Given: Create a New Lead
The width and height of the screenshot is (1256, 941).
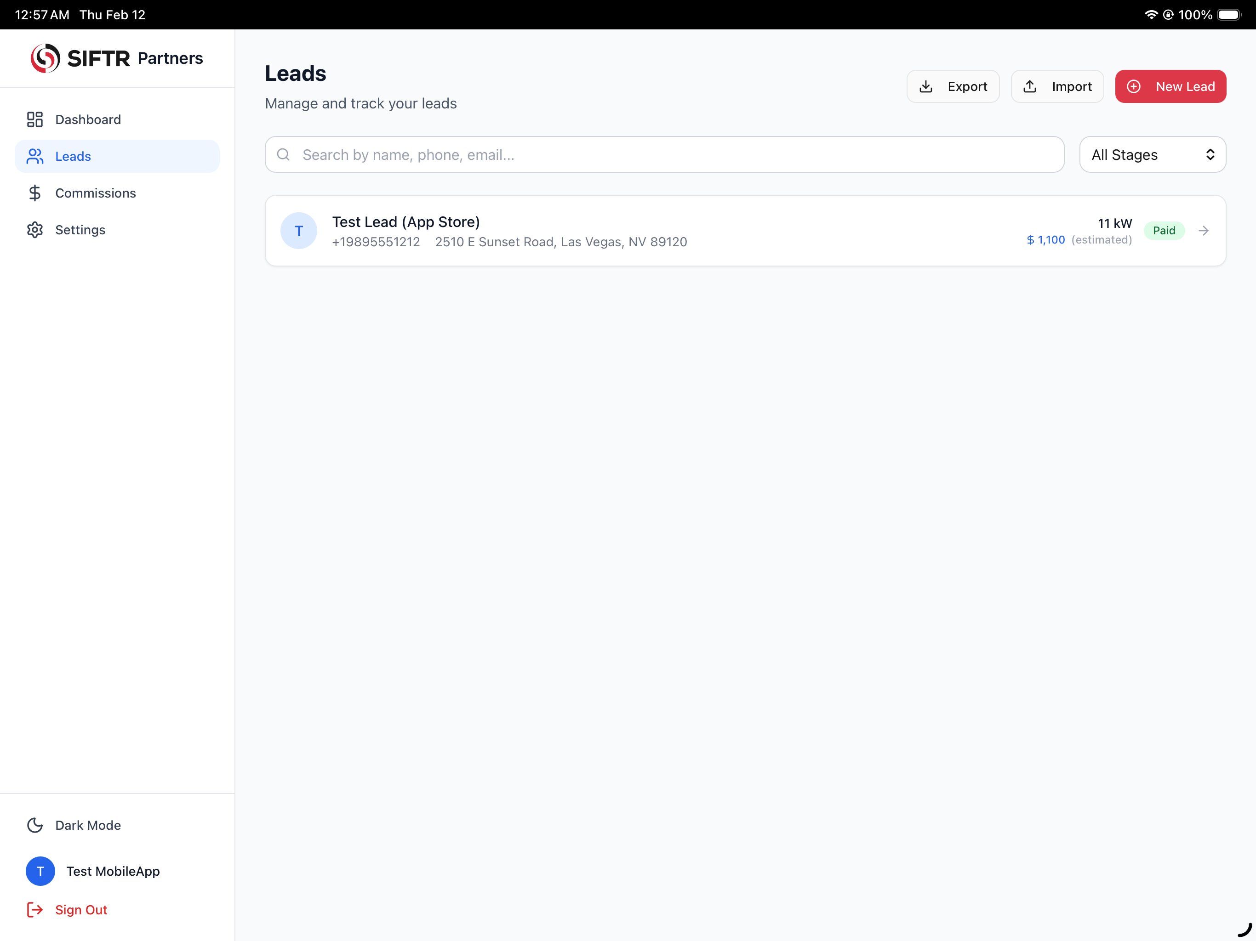Looking at the screenshot, I should pos(1170,86).
